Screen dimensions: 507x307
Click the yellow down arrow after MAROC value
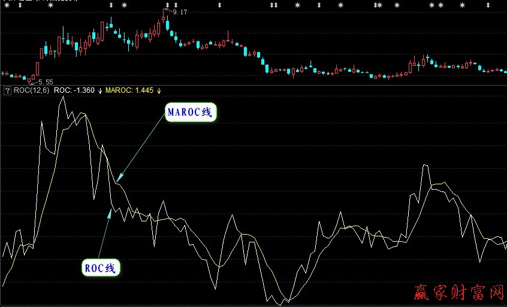159,90
